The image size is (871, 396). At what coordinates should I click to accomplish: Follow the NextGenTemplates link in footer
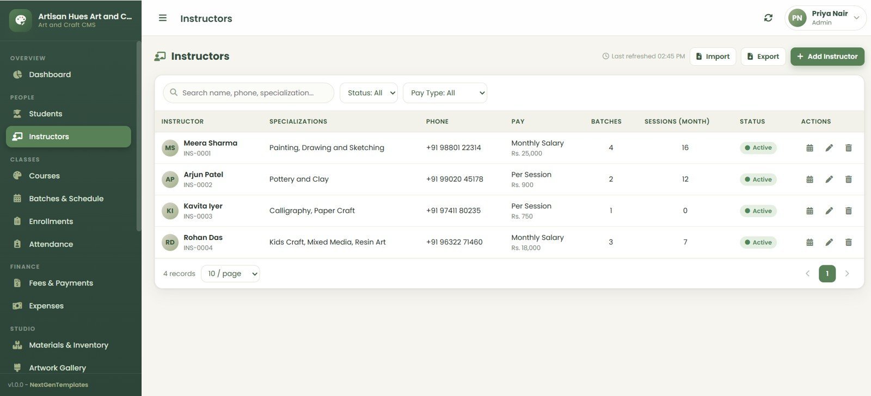pyautogui.click(x=59, y=385)
